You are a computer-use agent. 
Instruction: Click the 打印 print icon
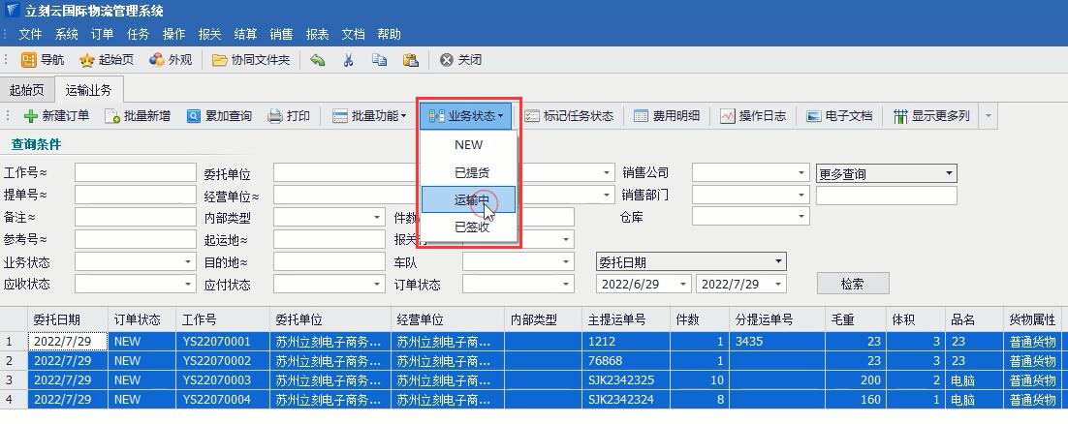click(275, 116)
